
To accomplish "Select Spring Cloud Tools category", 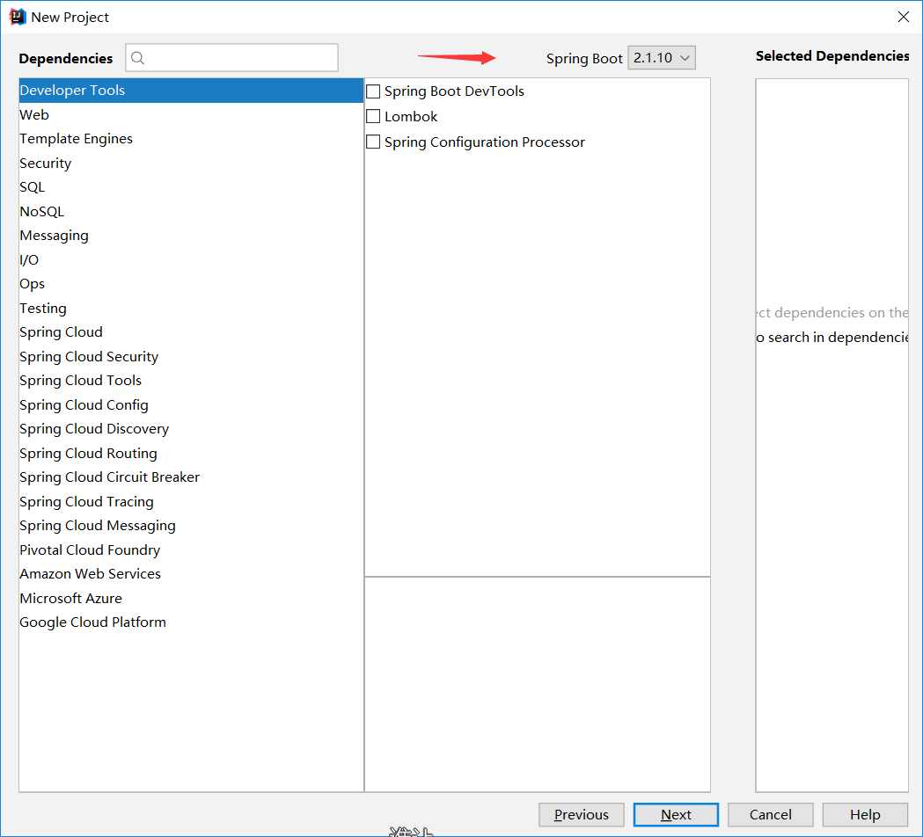I will click(x=191, y=381).
